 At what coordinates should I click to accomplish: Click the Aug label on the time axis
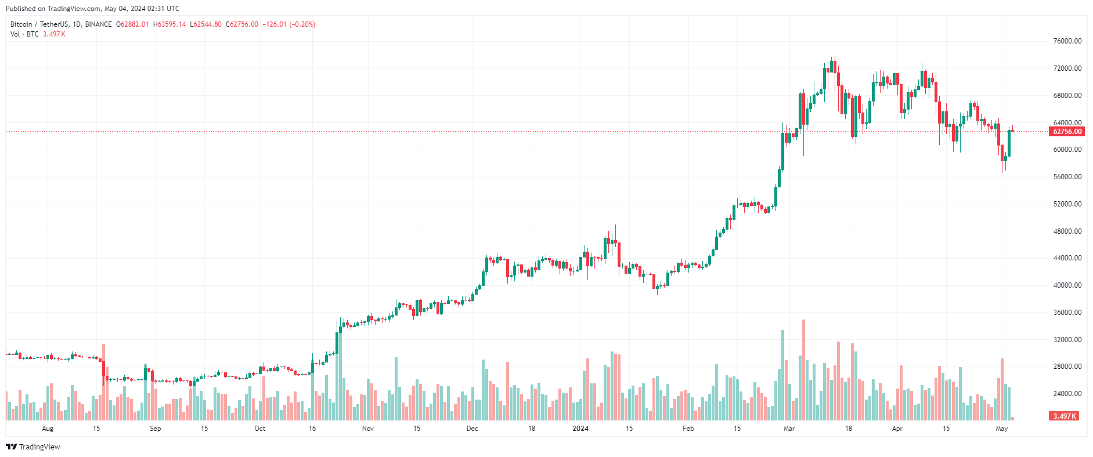(x=48, y=429)
